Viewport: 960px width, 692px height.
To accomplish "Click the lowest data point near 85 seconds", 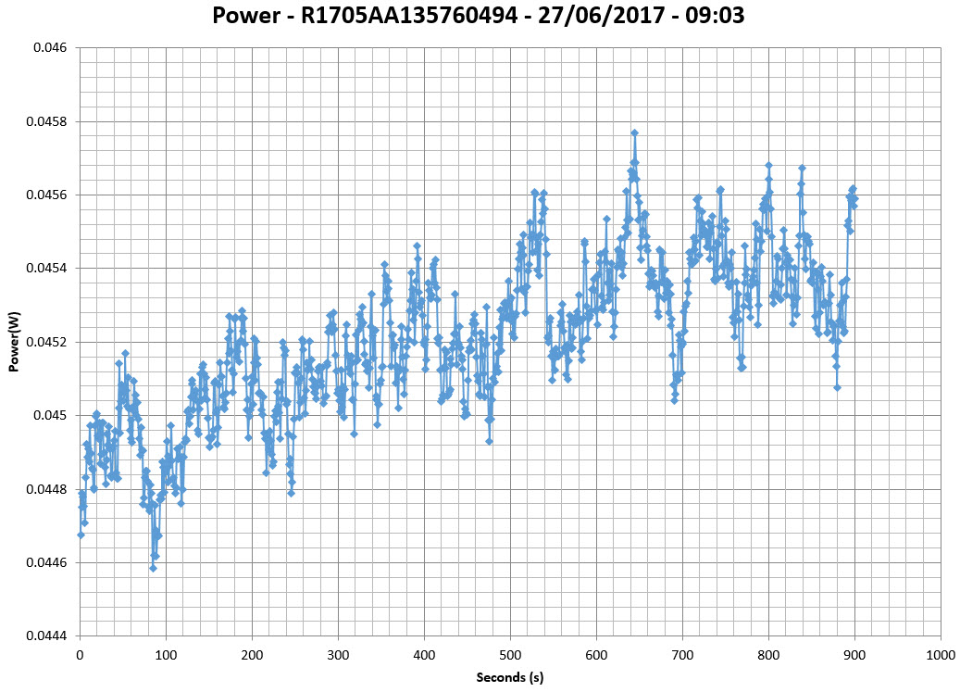I will coord(153,568).
